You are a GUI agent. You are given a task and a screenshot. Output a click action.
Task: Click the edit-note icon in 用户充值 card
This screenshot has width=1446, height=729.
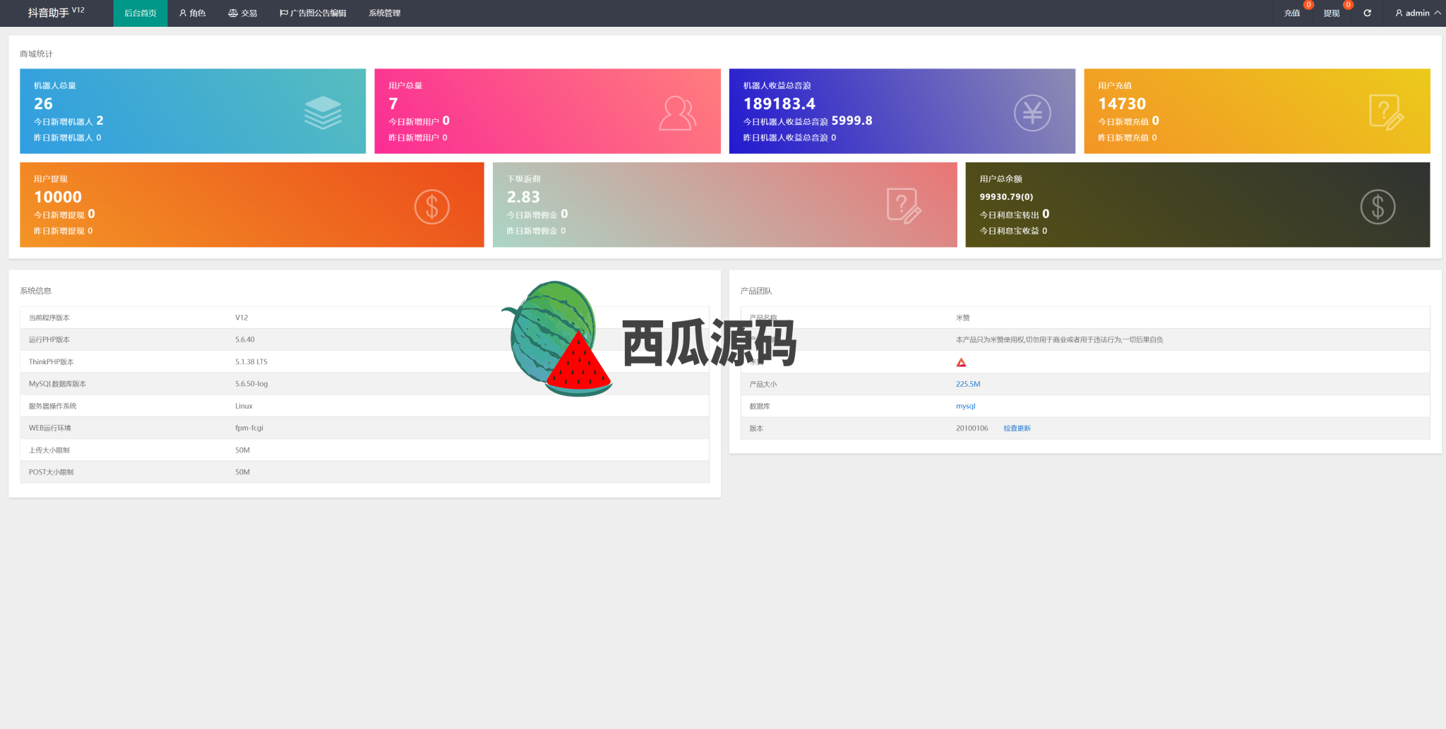tap(1387, 113)
